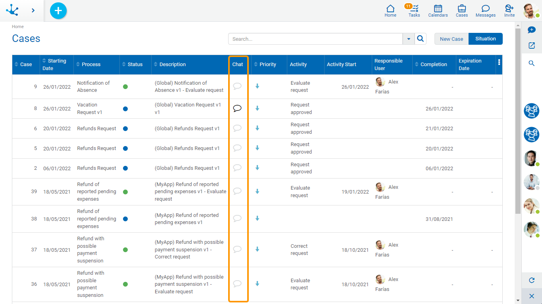The width and height of the screenshot is (542, 304).
Task: Open the active chat for case 8
Action: [x=237, y=108]
